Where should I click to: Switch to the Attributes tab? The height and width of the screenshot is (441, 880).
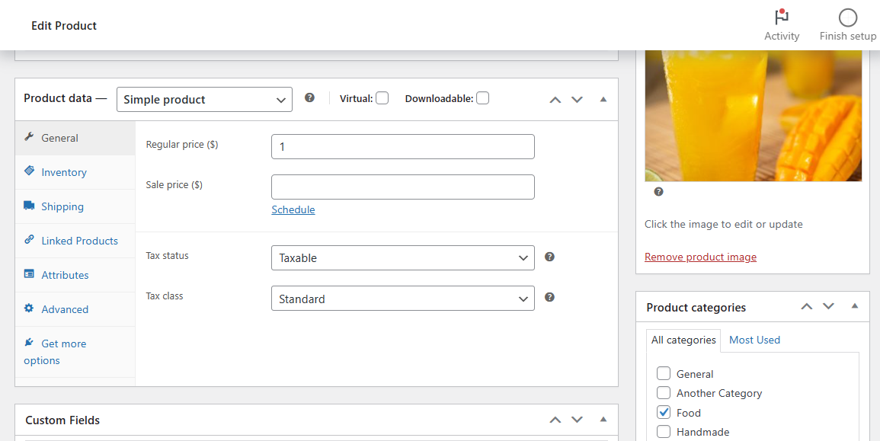pyautogui.click(x=75, y=275)
